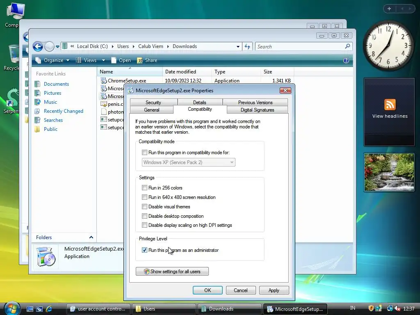The height and width of the screenshot is (315, 420).
Task: Expand the Views dropdown arrow
Action: click(x=103, y=60)
